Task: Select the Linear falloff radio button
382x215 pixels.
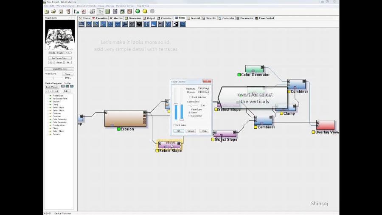Action: 189,113
